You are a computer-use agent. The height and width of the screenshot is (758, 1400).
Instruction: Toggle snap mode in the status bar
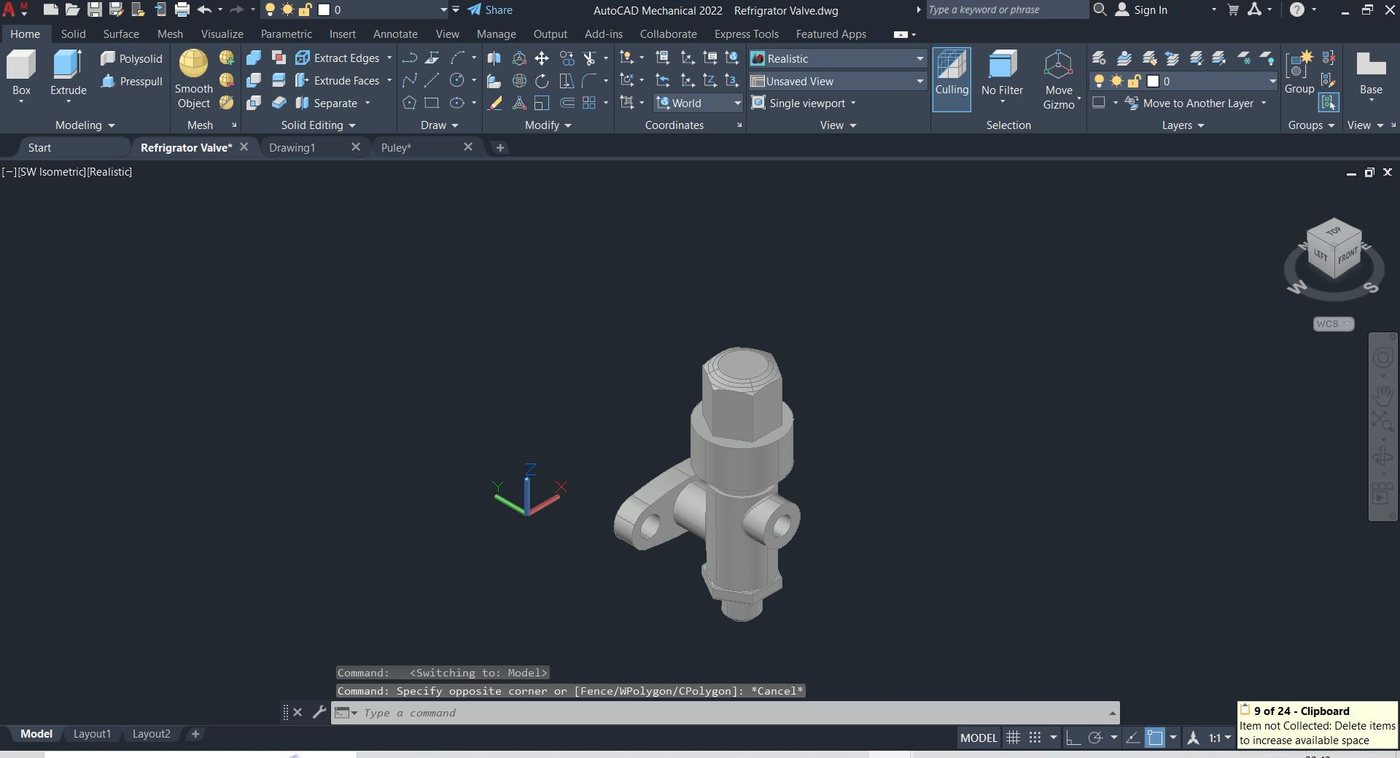click(x=1035, y=738)
